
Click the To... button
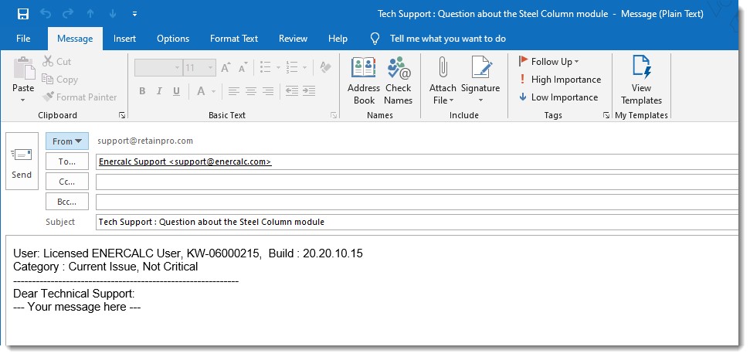pos(67,161)
